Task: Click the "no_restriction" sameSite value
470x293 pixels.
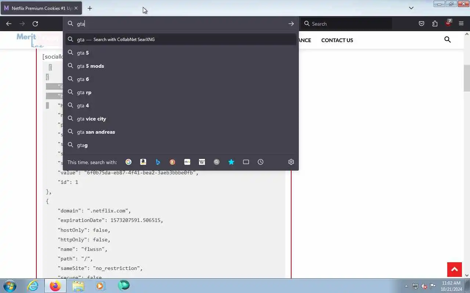Action: click(116, 268)
